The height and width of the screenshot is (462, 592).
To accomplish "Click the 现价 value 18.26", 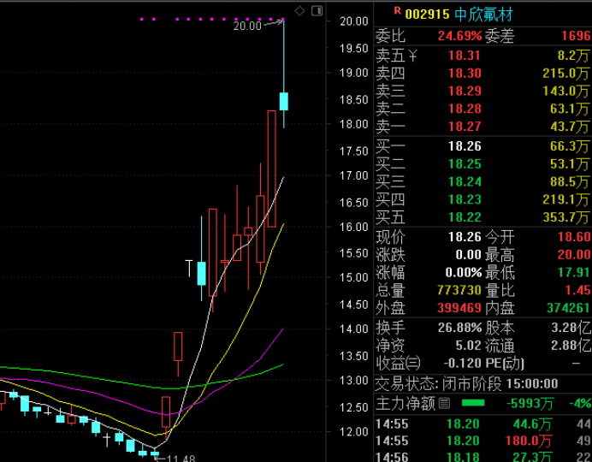I will click(465, 237).
